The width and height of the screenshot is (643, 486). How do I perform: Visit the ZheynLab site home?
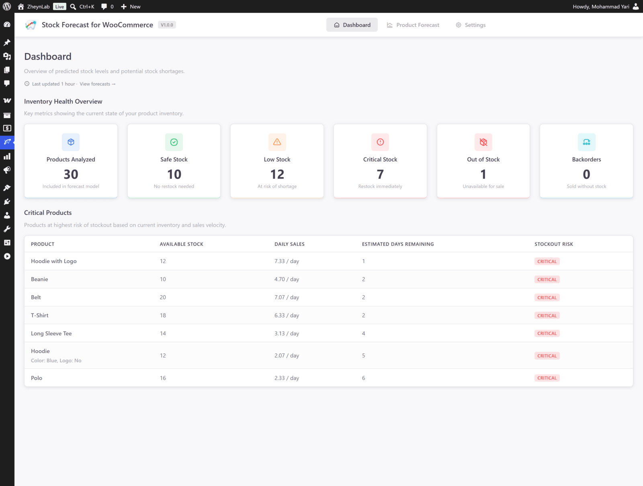34,6
